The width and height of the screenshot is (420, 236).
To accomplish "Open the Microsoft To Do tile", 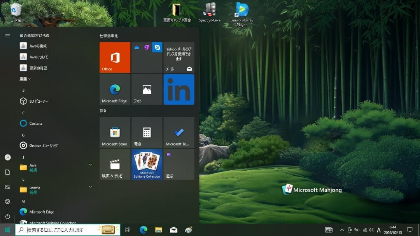I will (x=179, y=133).
